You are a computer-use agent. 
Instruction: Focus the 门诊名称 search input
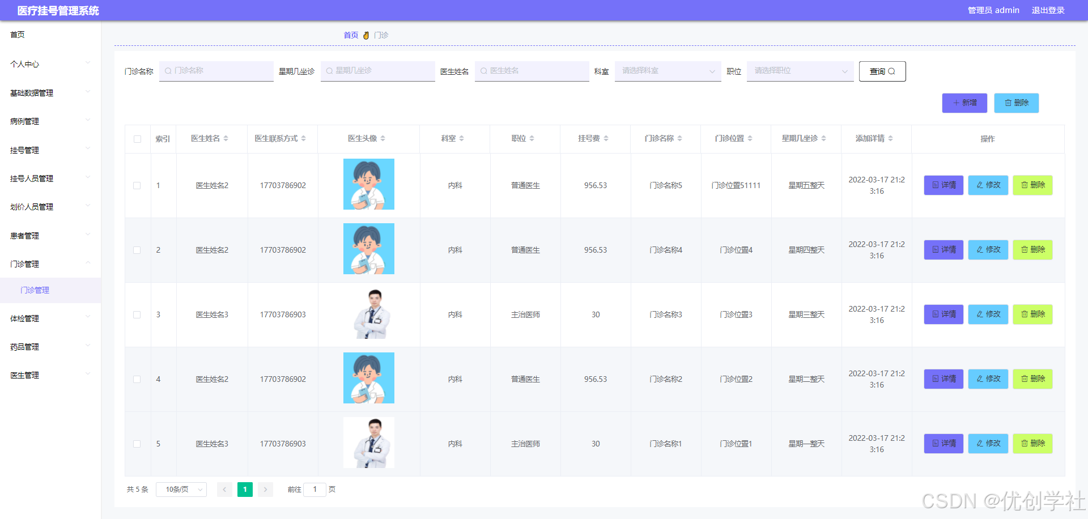[x=216, y=71]
